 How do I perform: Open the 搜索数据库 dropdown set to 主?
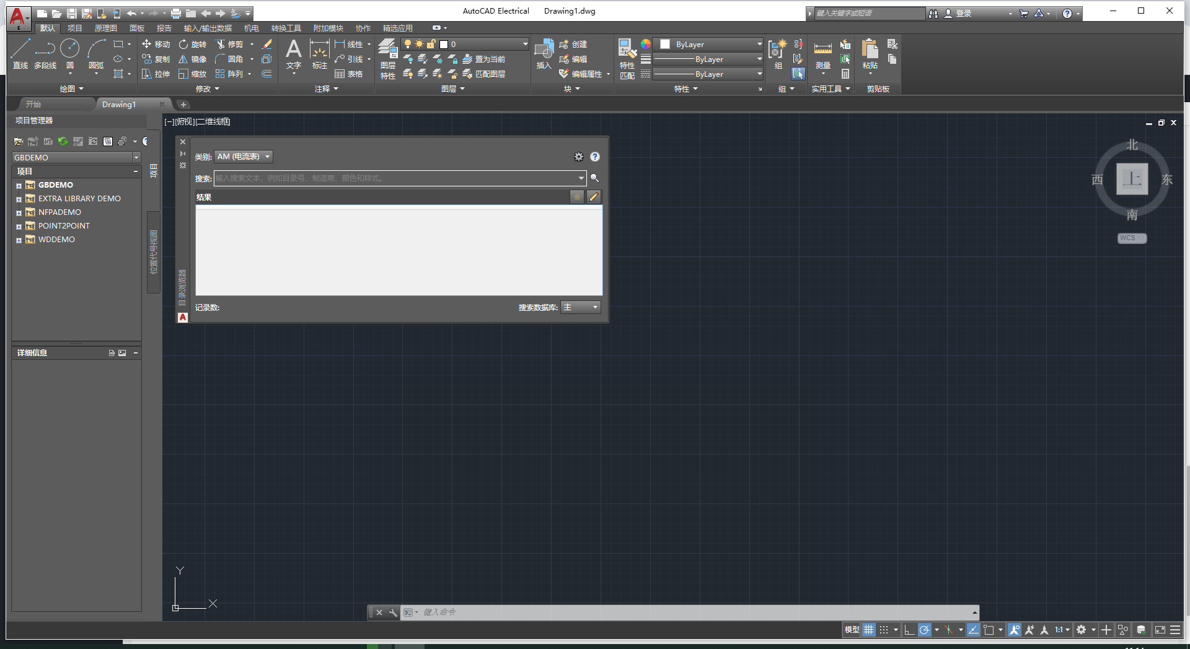tap(580, 307)
